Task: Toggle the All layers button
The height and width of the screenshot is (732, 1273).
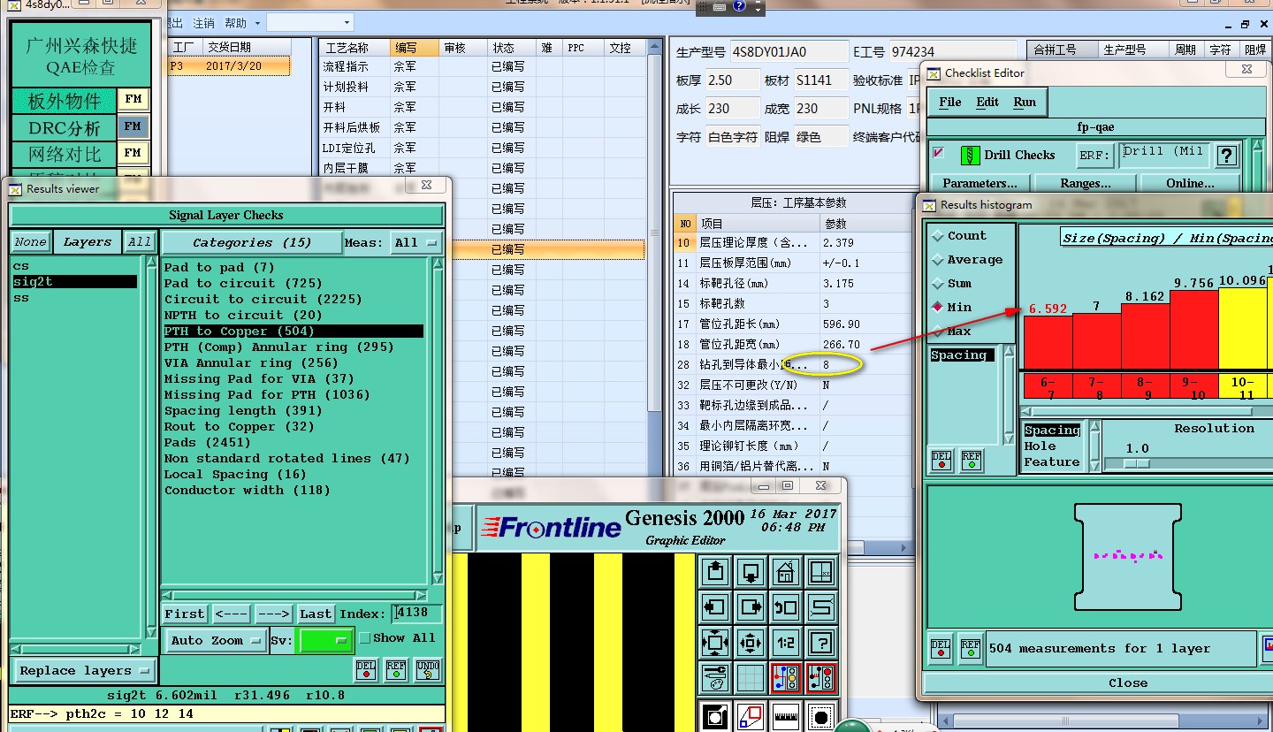Action: pos(140,242)
